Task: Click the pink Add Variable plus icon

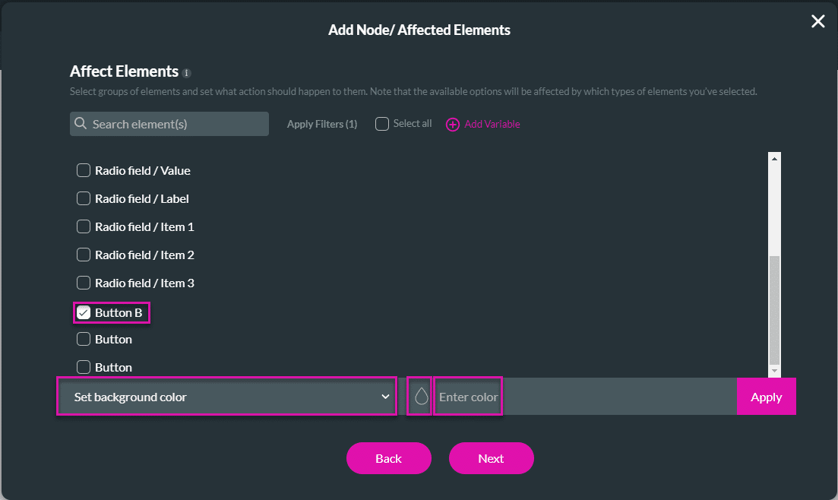Action: pos(453,123)
